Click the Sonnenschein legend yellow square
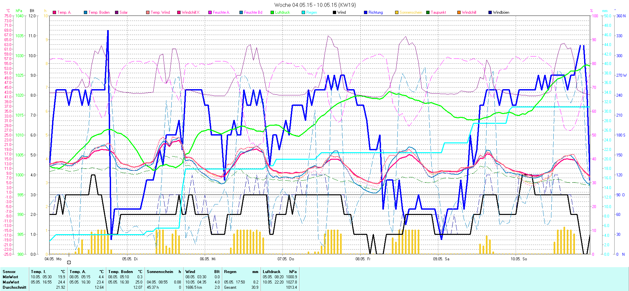This screenshot has height=291, width=629. tap(397, 12)
